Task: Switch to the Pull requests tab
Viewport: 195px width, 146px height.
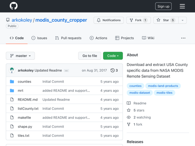Action: pos(68,38)
